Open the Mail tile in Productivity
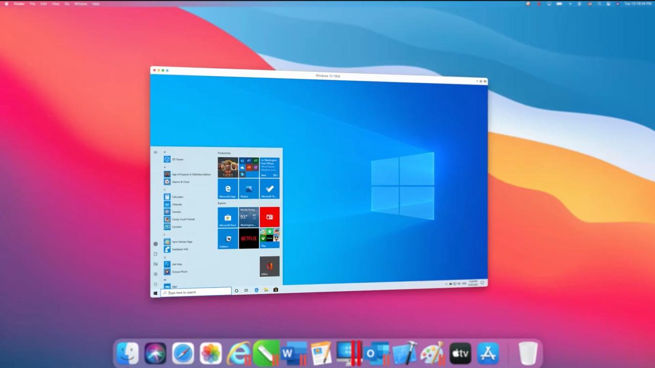This screenshot has width=655, height=368. (270, 167)
